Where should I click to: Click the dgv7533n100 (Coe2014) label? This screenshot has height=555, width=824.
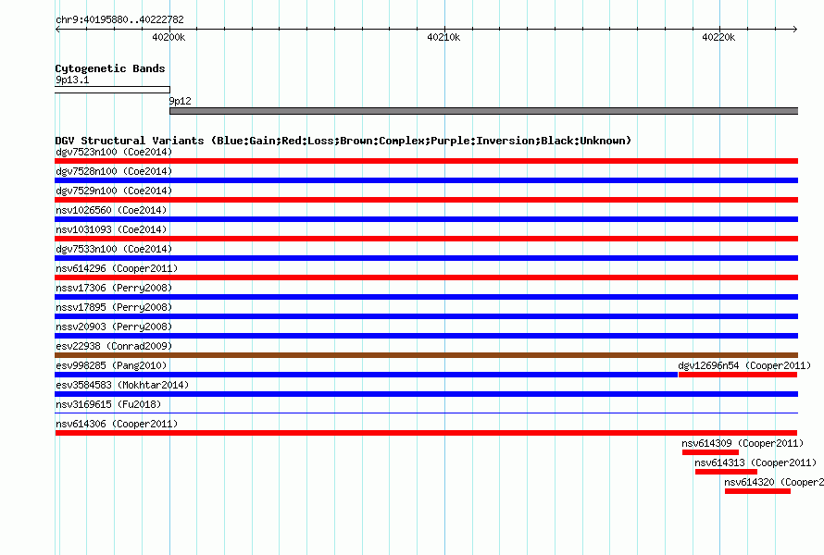[114, 250]
